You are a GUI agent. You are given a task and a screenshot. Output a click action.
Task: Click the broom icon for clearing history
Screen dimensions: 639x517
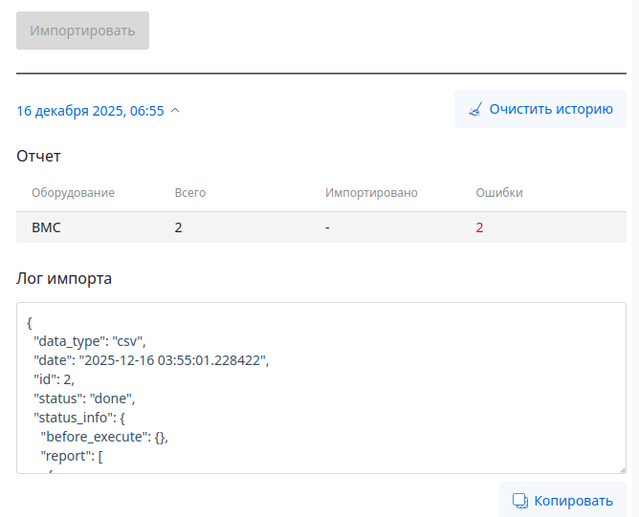pos(475,110)
